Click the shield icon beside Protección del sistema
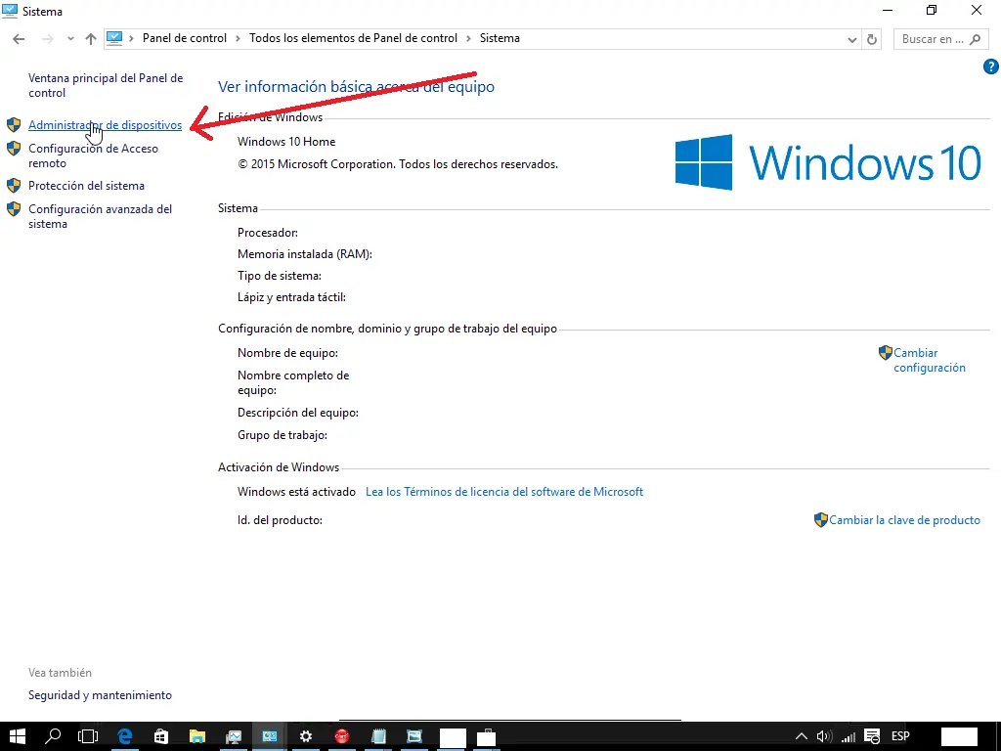This screenshot has width=1001, height=751. 14,185
